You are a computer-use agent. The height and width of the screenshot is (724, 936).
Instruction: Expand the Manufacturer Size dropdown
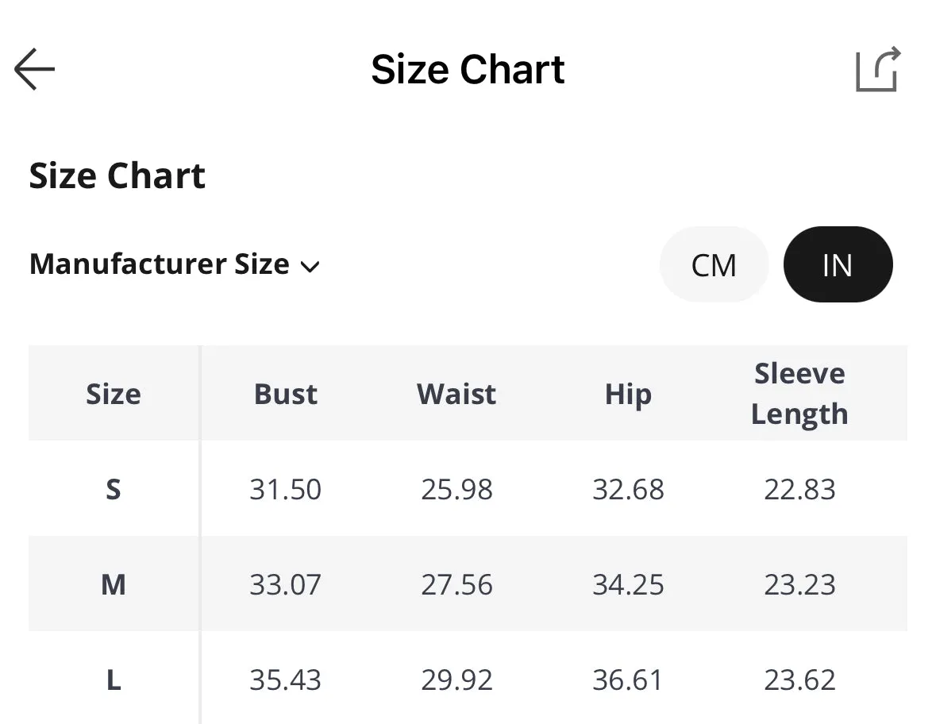pos(175,264)
